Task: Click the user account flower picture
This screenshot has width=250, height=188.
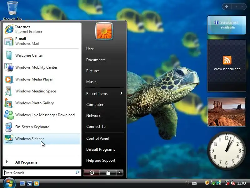Action: 104,31
